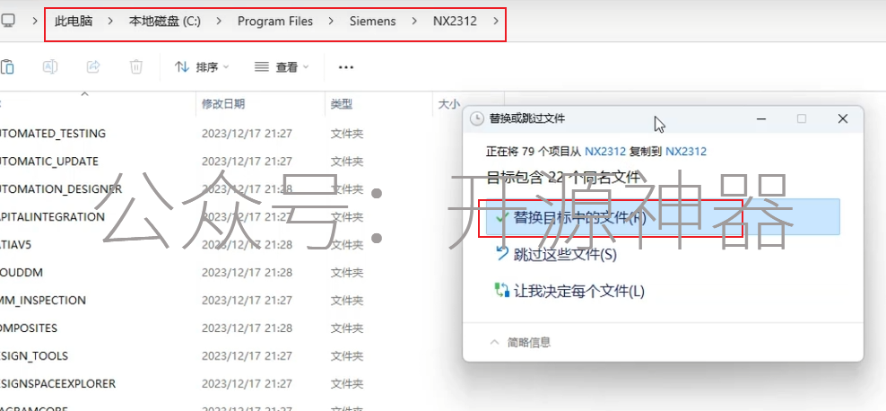Click the rename icon in toolbar
Viewport: 886px width, 411px height.
(x=50, y=66)
